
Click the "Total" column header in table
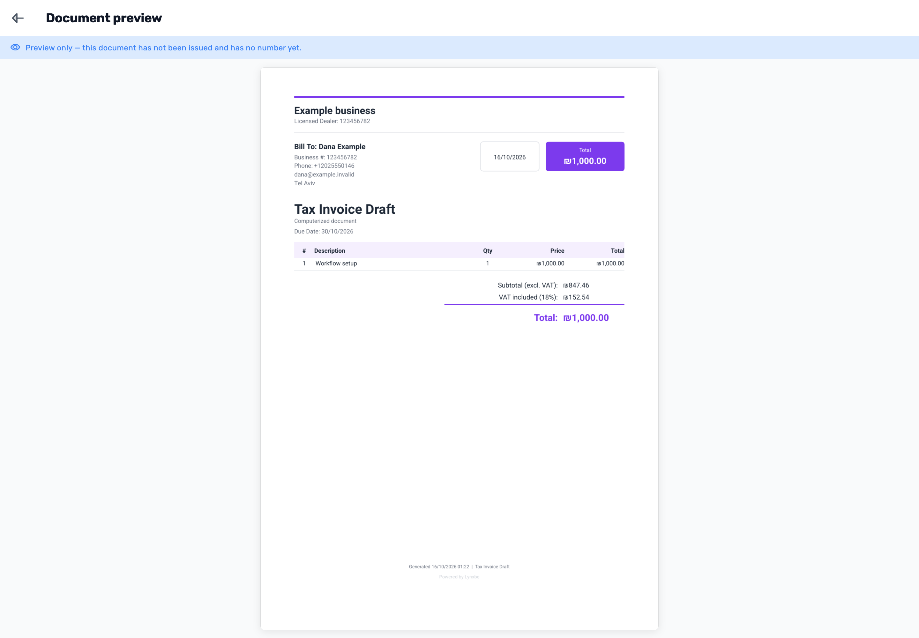tap(617, 251)
